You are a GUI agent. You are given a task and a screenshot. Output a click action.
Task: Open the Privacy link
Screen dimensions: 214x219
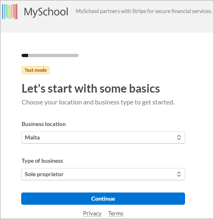[92, 214]
